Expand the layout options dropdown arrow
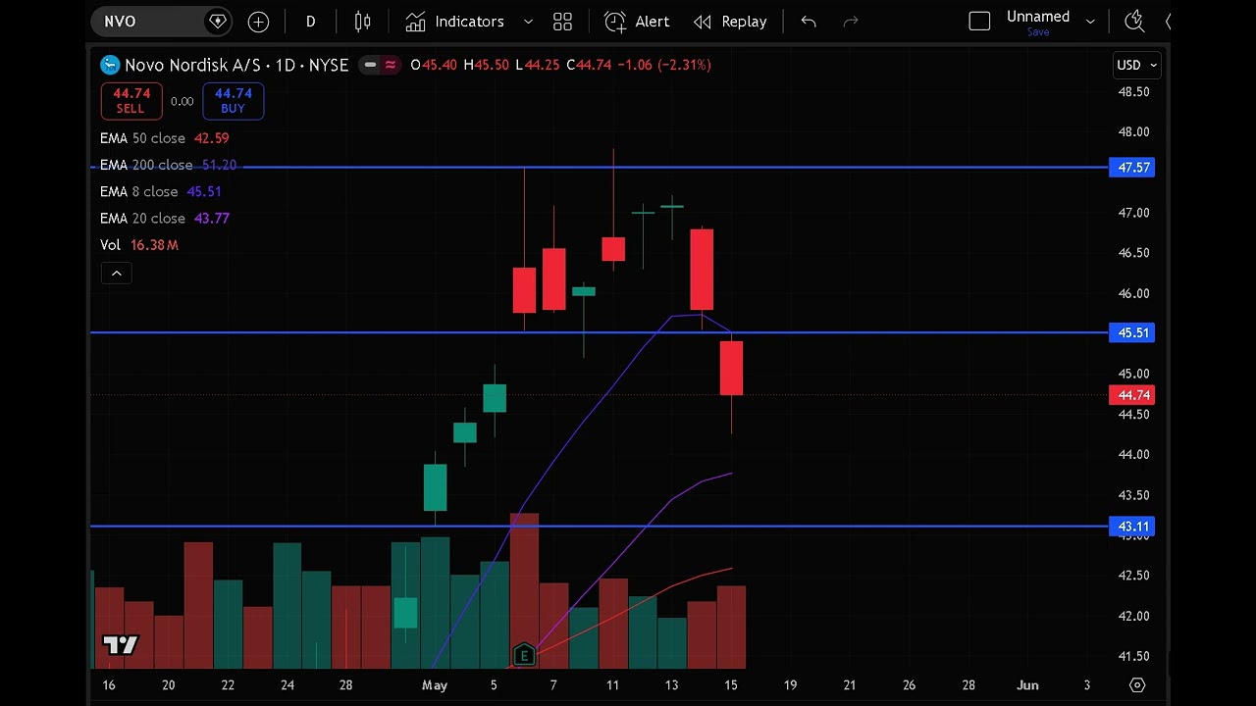 click(1089, 22)
